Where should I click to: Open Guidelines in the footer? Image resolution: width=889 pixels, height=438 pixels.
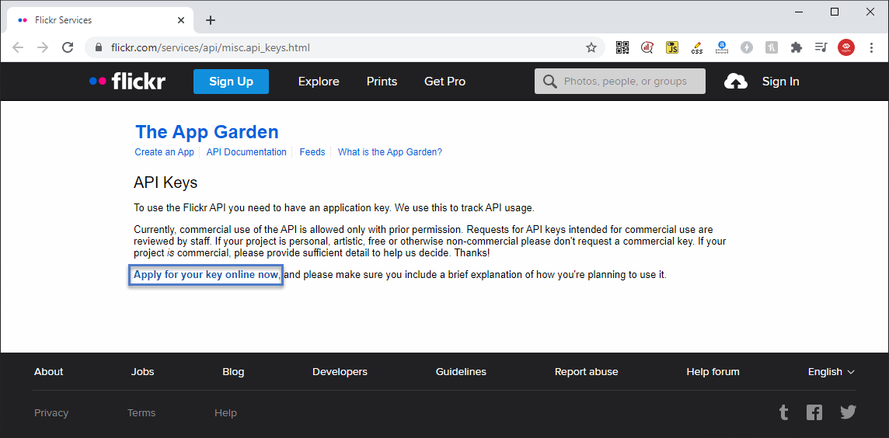tap(461, 372)
